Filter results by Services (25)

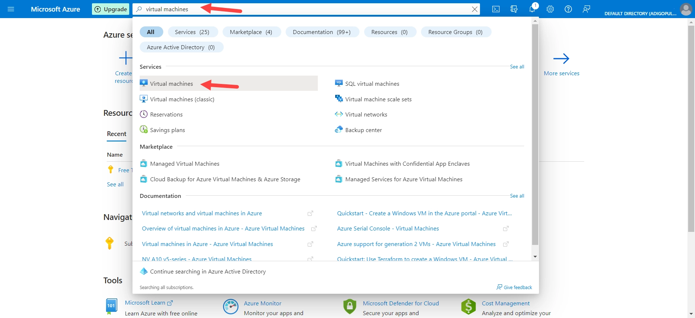pyautogui.click(x=192, y=32)
